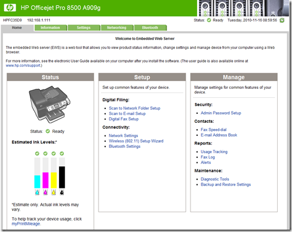Click the magenta ink level bar
This screenshot has height=232, width=292.
coord(45,173)
